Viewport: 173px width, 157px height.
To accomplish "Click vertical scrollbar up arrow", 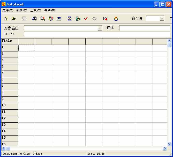I will [x=169, y=41].
